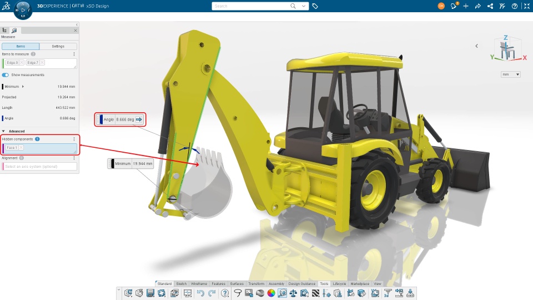The width and height of the screenshot is (533, 300).
Task: Open the Surfaces toolbar tab
Action: coord(237,284)
